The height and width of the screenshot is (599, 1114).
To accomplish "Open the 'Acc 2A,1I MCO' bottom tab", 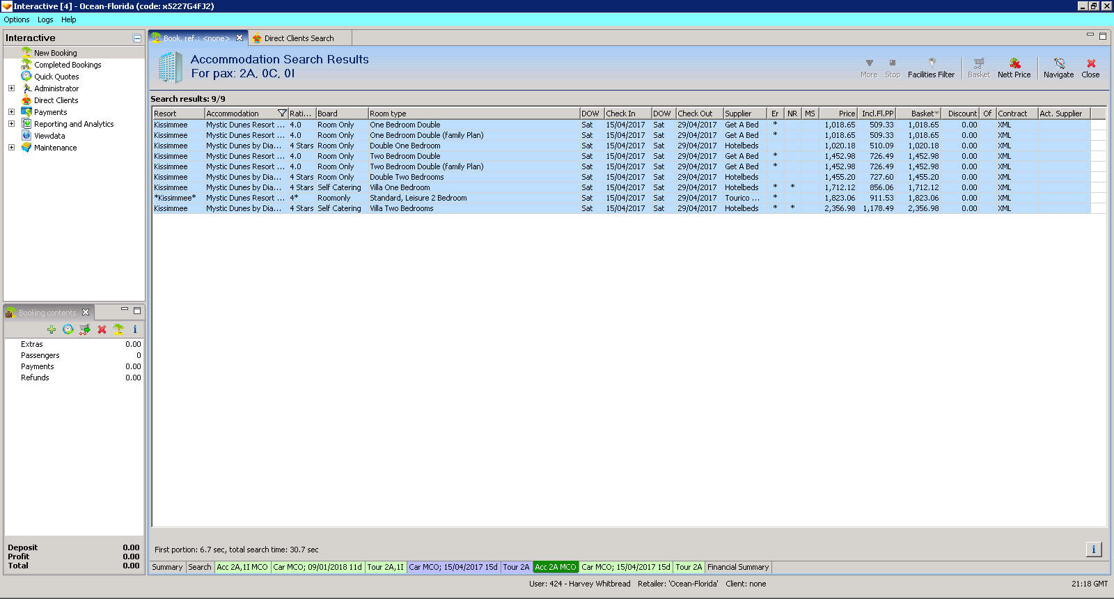I will (242, 567).
